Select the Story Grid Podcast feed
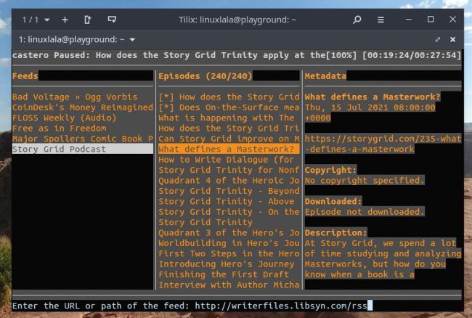 [x=60, y=149]
